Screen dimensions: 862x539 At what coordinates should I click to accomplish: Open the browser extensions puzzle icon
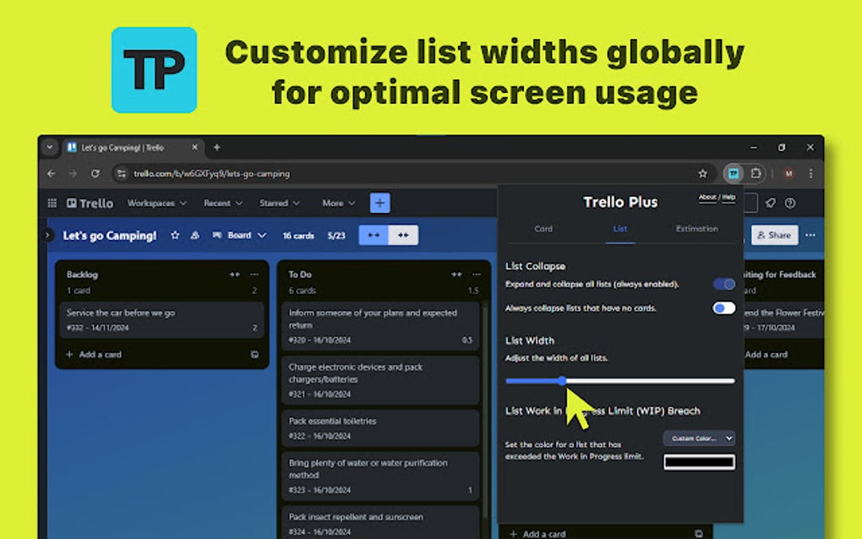755,173
